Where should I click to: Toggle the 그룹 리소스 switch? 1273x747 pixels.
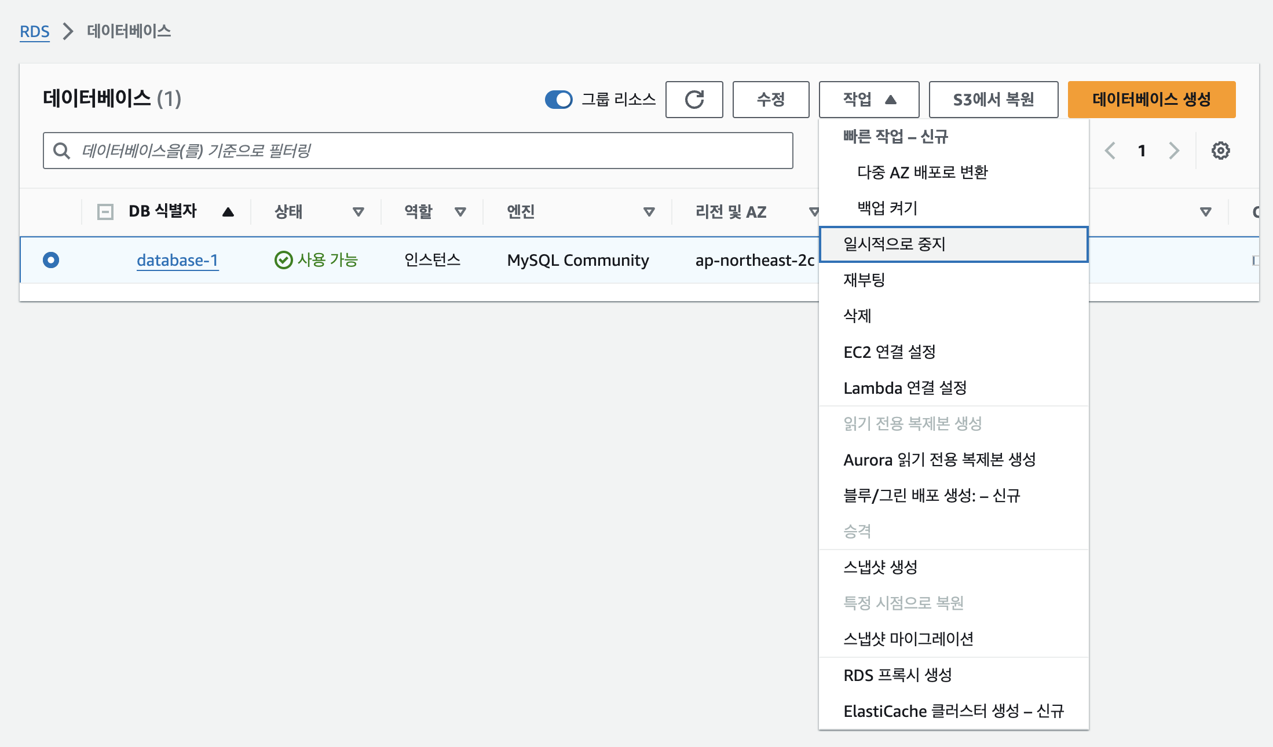coord(558,100)
